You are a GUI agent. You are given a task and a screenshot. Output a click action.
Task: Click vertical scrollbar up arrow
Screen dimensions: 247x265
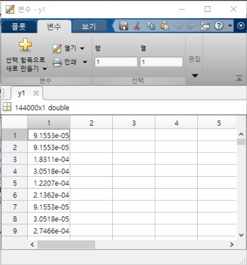coord(241,134)
